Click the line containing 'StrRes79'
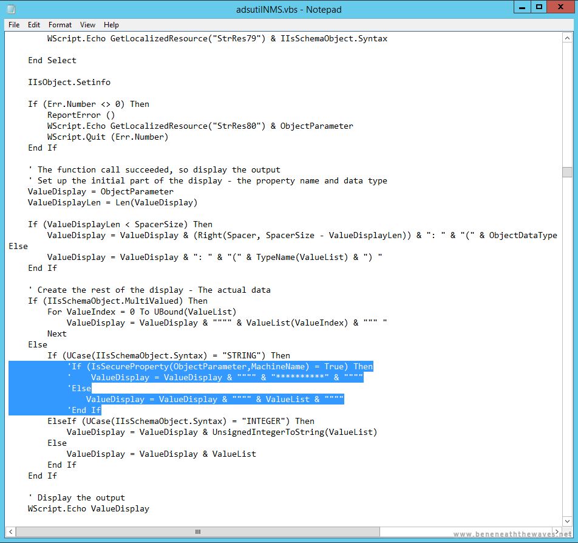This screenshot has width=578, height=543. coord(217,38)
